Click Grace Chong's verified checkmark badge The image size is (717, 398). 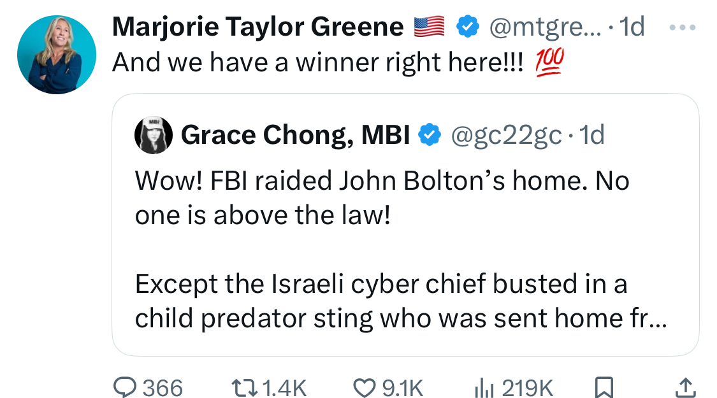(430, 135)
